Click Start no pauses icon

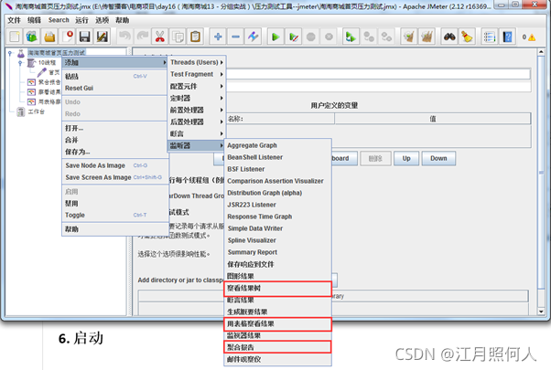pyautogui.click(x=294, y=37)
